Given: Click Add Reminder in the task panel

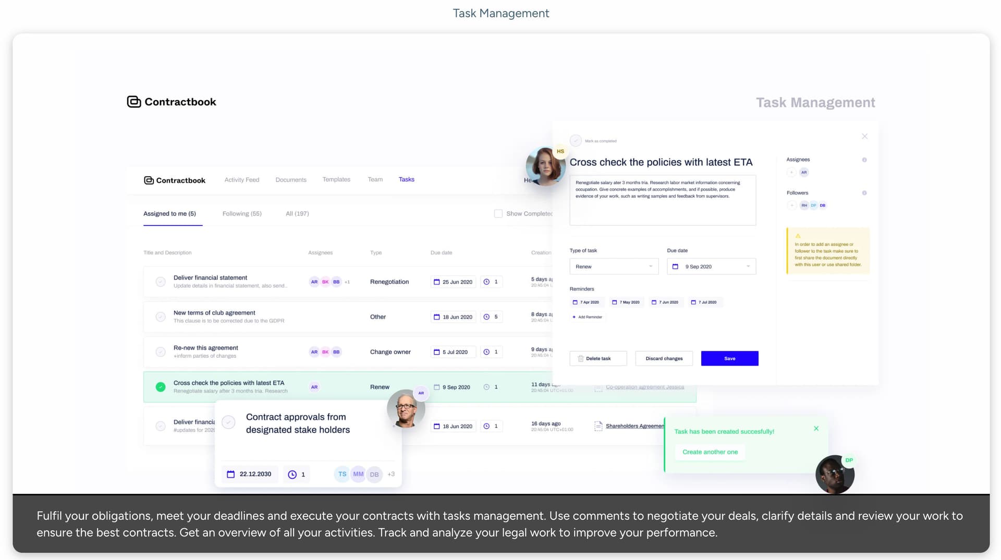Looking at the screenshot, I should [x=588, y=317].
